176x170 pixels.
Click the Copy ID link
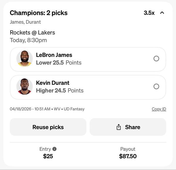click(159, 109)
